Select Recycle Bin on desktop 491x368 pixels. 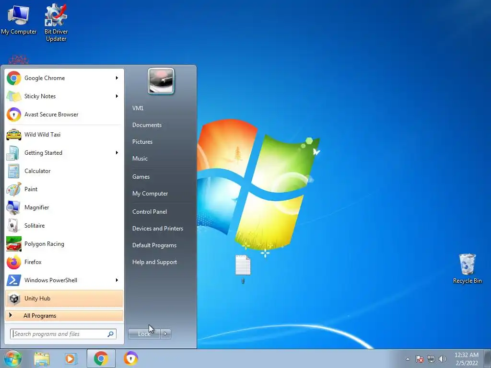pyautogui.click(x=467, y=269)
